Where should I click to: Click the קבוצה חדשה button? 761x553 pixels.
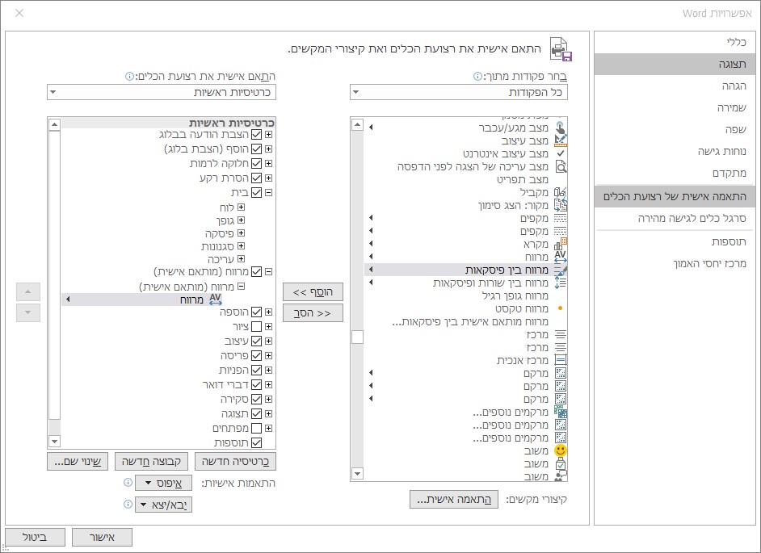[151, 461]
